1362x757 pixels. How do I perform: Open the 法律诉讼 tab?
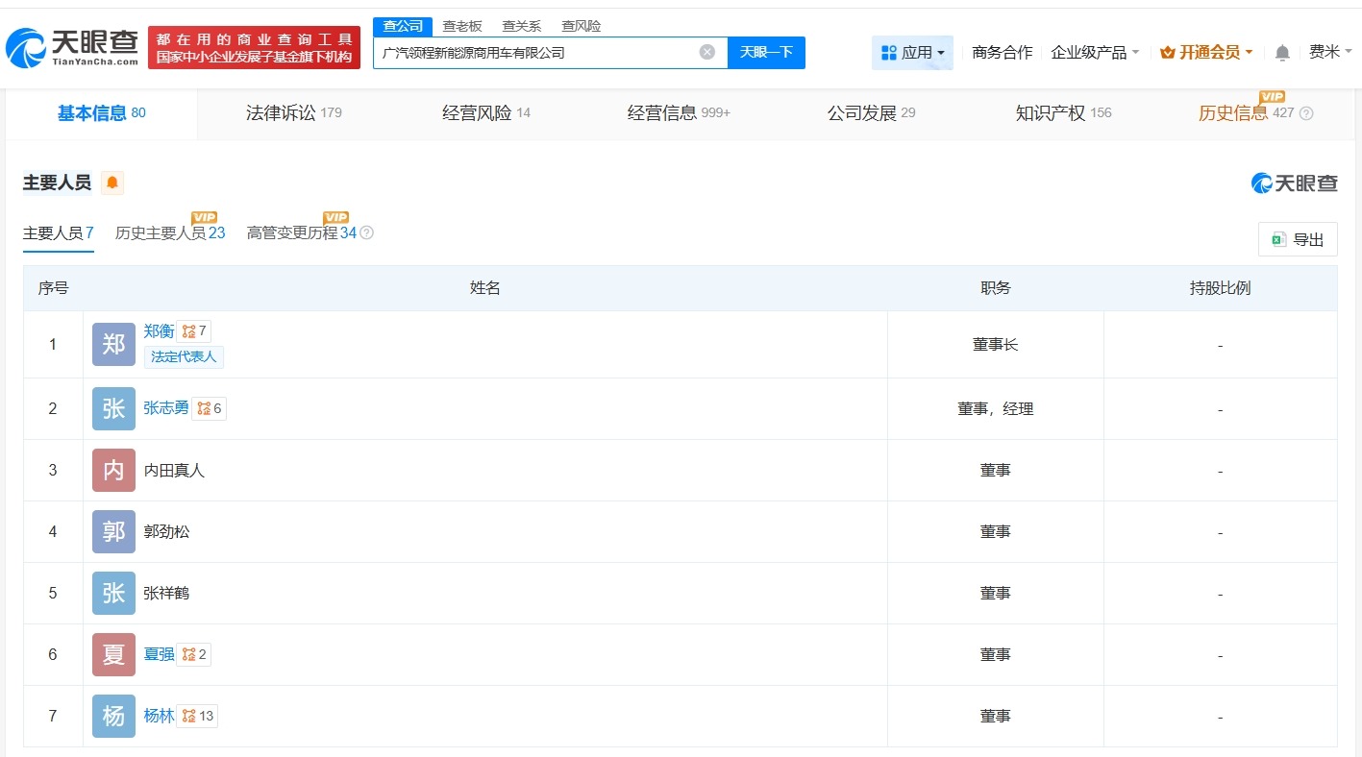[x=282, y=112]
